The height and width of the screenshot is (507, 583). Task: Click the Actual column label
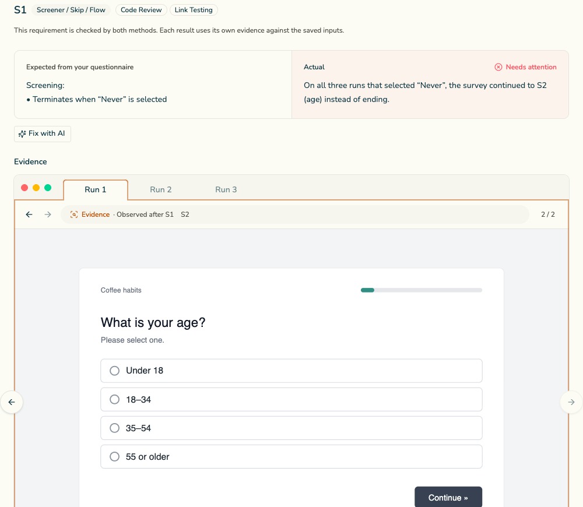click(x=314, y=67)
